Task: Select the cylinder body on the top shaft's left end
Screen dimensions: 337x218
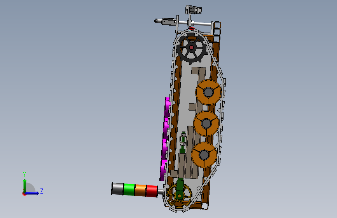Action: pyautogui.click(x=169, y=21)
